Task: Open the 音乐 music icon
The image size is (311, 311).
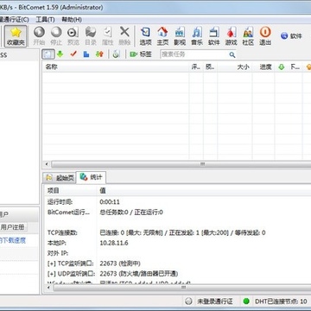Action: pos(197,36)
